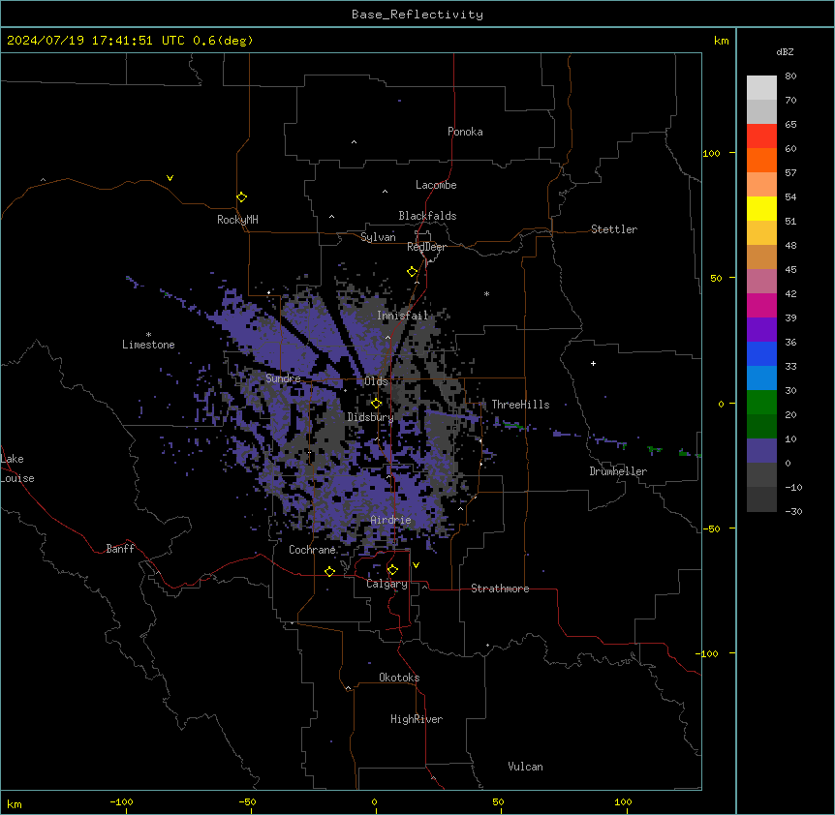Click the yellow V marker near Calgary

click(416, 565)
